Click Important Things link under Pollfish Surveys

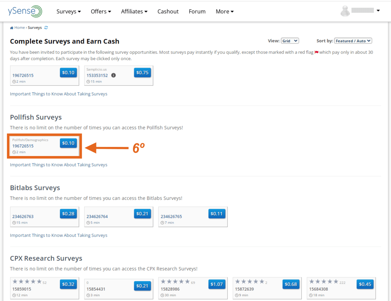(59, 165)
